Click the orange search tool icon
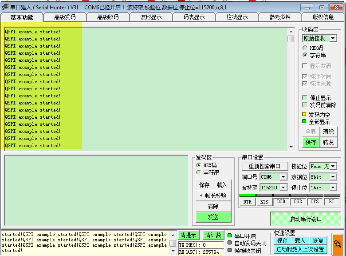The height and width of the screenshot is (256, 346). pos(338,244)
